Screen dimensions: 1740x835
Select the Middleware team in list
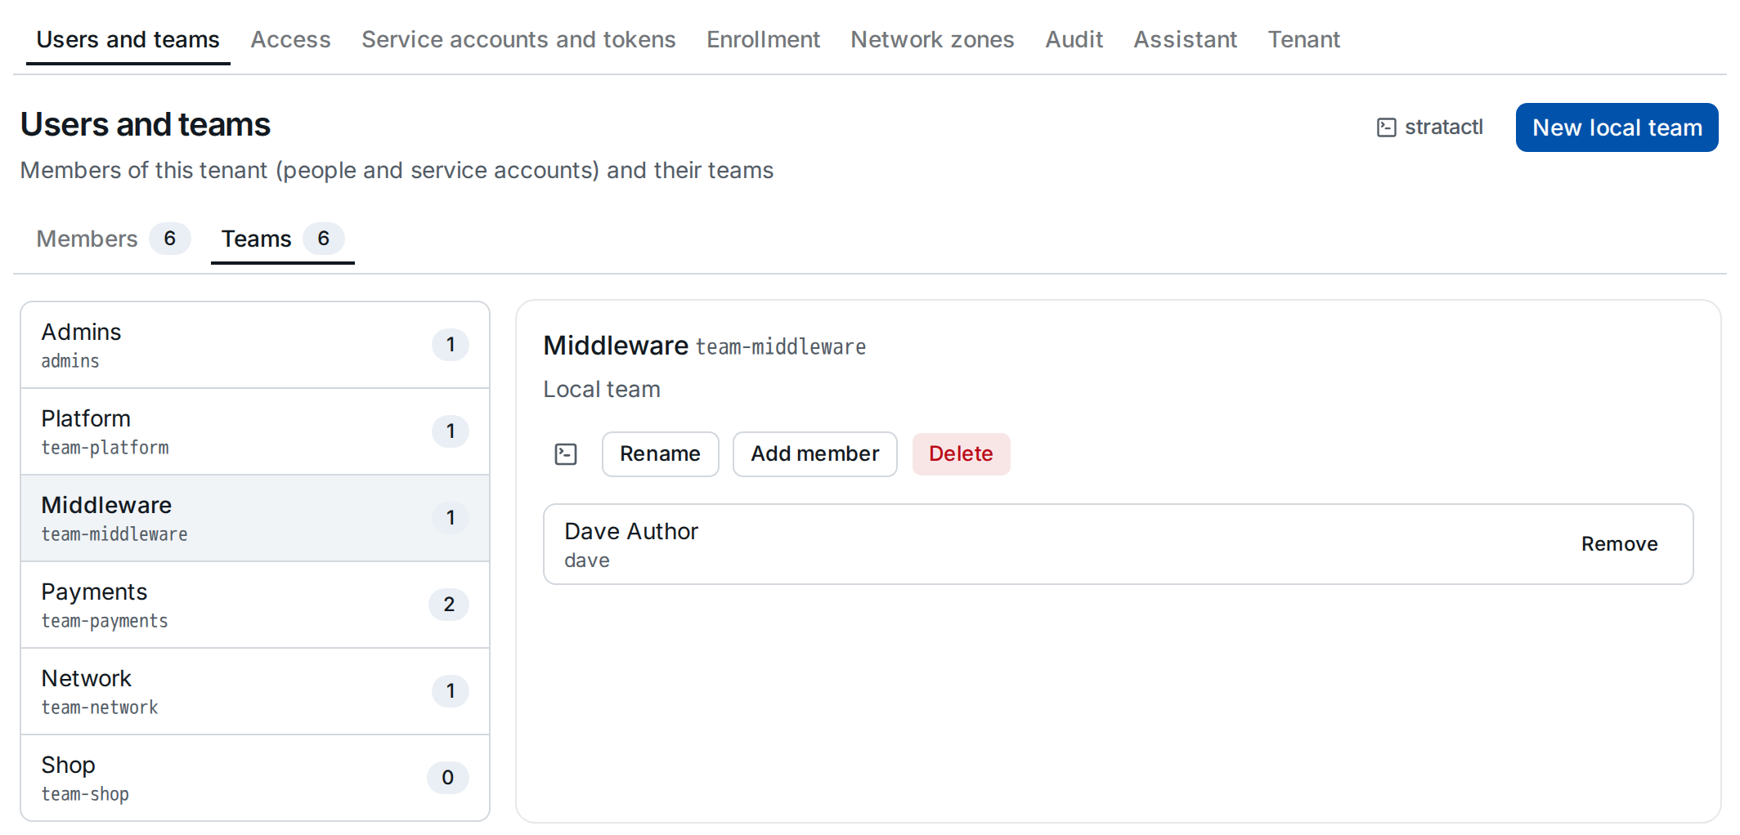(x=255, y=518)
